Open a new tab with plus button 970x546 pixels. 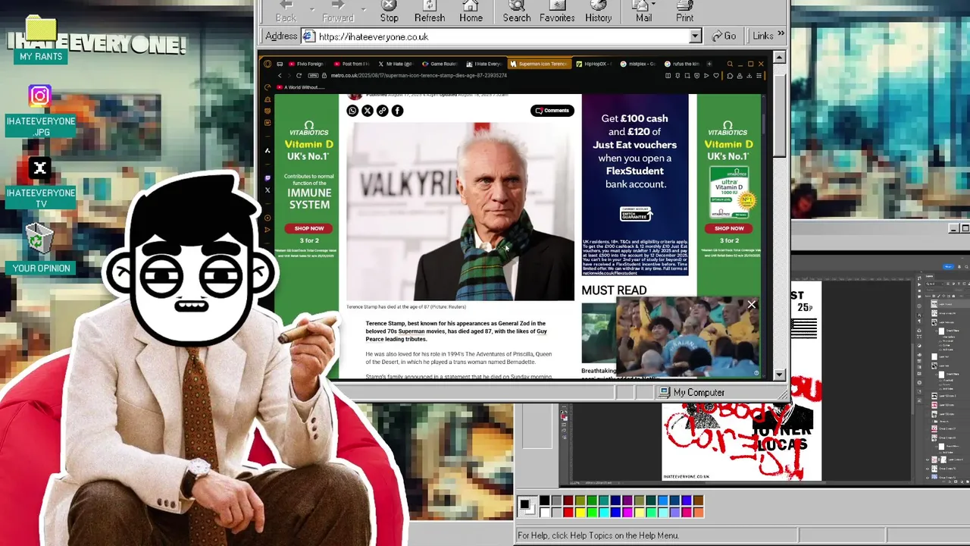coord(709,64)
